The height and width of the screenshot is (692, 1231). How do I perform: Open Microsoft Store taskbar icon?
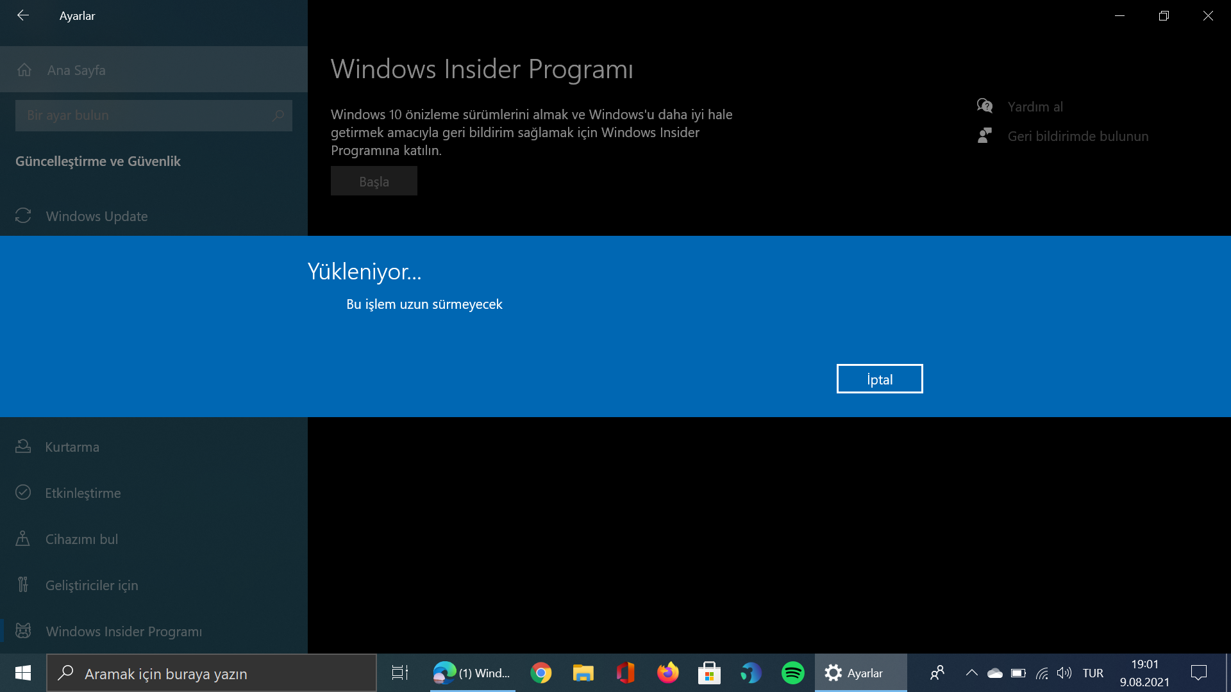tap(709, 673)
